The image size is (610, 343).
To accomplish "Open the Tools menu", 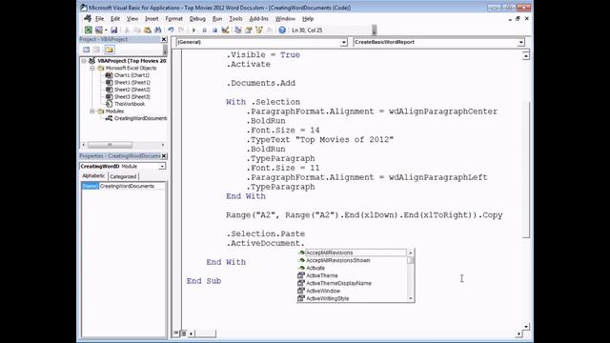I will 235,19.
